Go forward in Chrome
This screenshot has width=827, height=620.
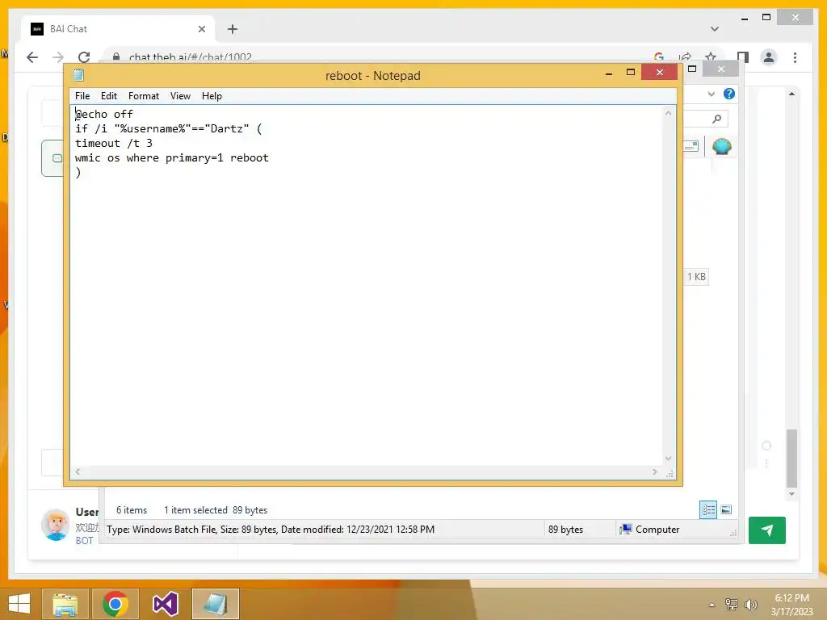58,57
